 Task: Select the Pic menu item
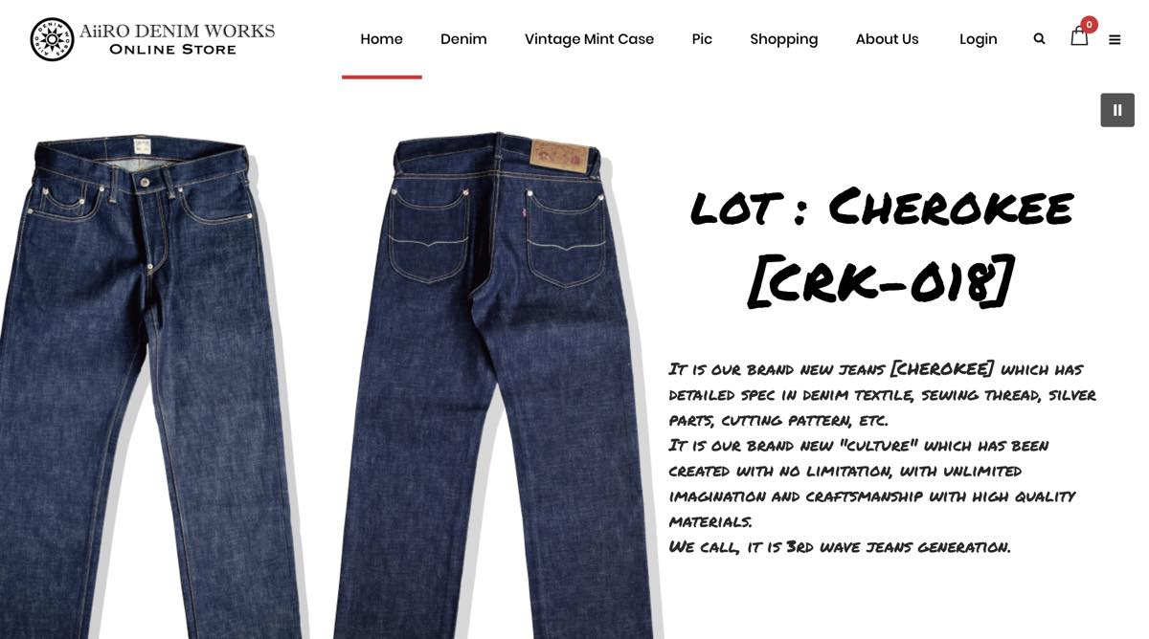tap(702, 39)
